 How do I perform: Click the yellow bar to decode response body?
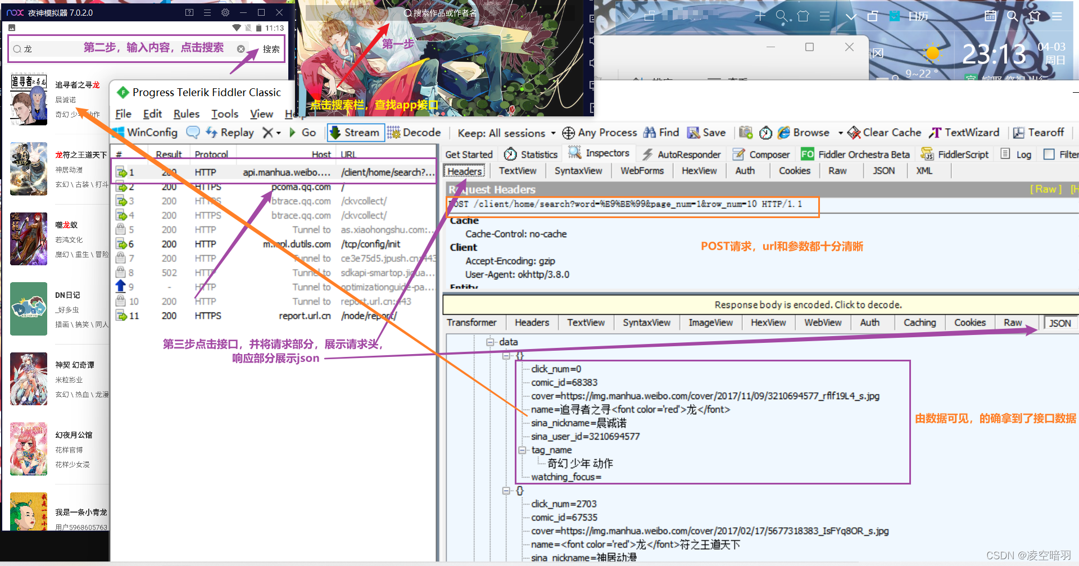tap(808, 305)
